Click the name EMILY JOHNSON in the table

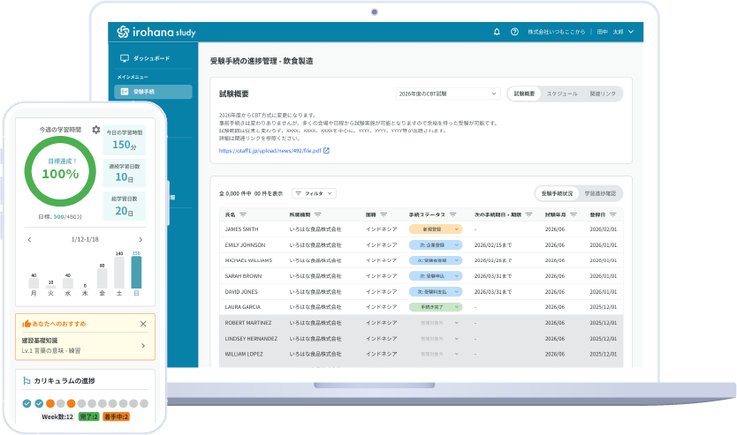[245, 245]
